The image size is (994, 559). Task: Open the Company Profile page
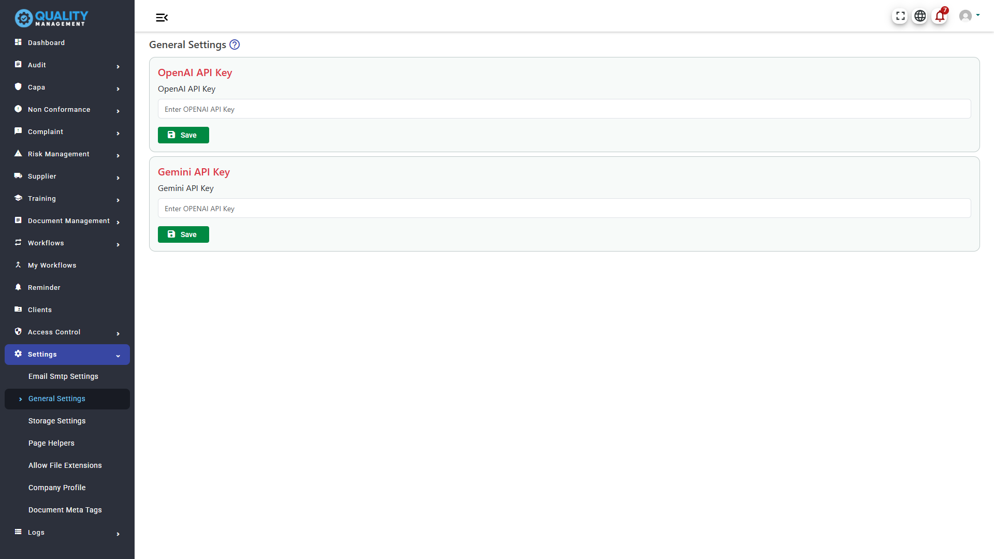click(57, 488)
